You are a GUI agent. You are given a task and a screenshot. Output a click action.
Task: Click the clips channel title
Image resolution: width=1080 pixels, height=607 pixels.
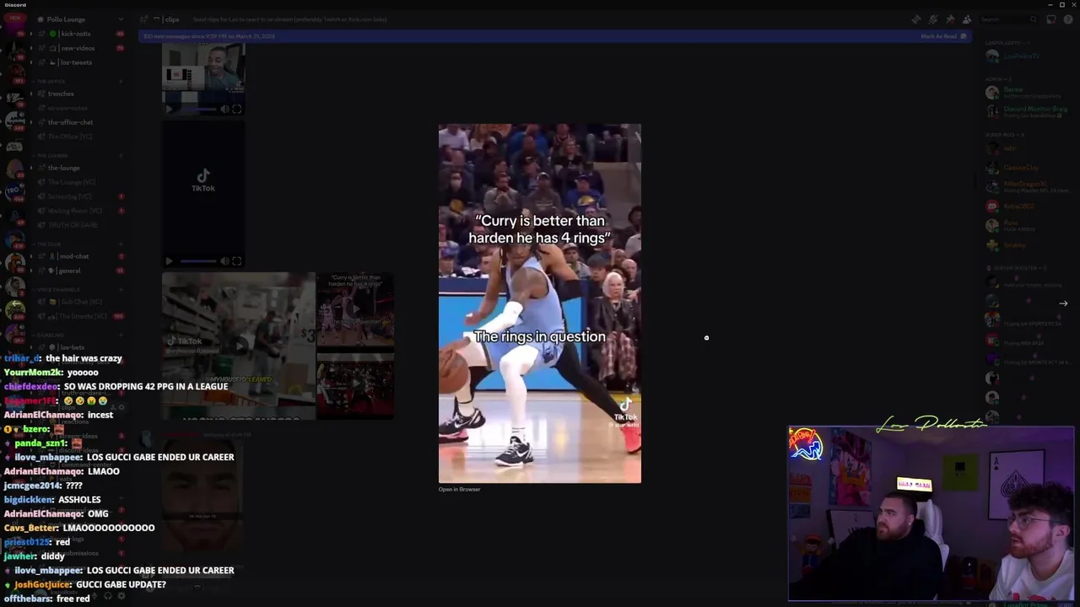pyautogui.click(x=171, y=19)
